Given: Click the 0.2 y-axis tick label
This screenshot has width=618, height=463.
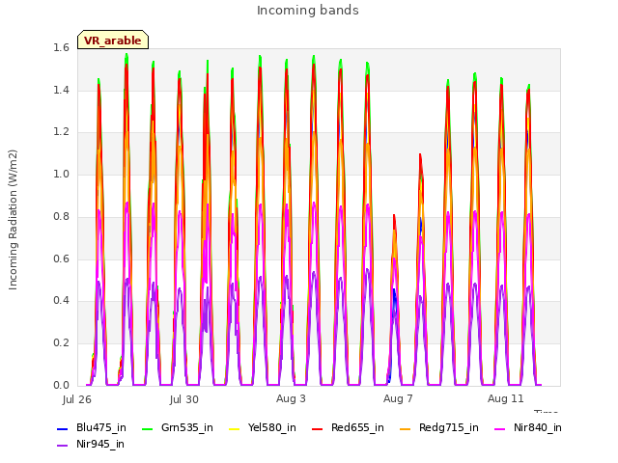Looking at the screenshot, I should [61, 343].
